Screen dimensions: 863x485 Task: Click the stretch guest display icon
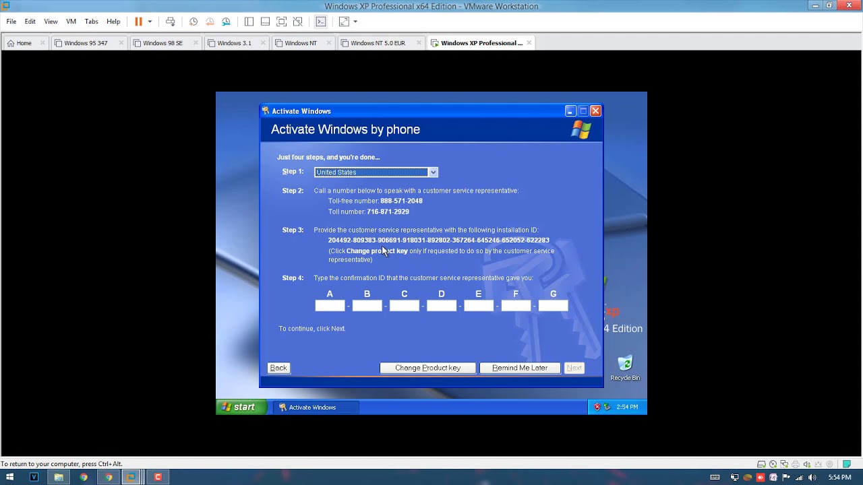(x=344, y=22)
